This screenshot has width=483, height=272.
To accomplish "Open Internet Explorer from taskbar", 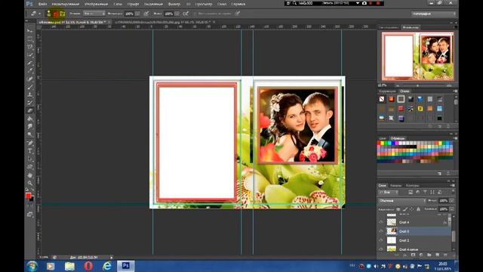I will click(107, 266).
